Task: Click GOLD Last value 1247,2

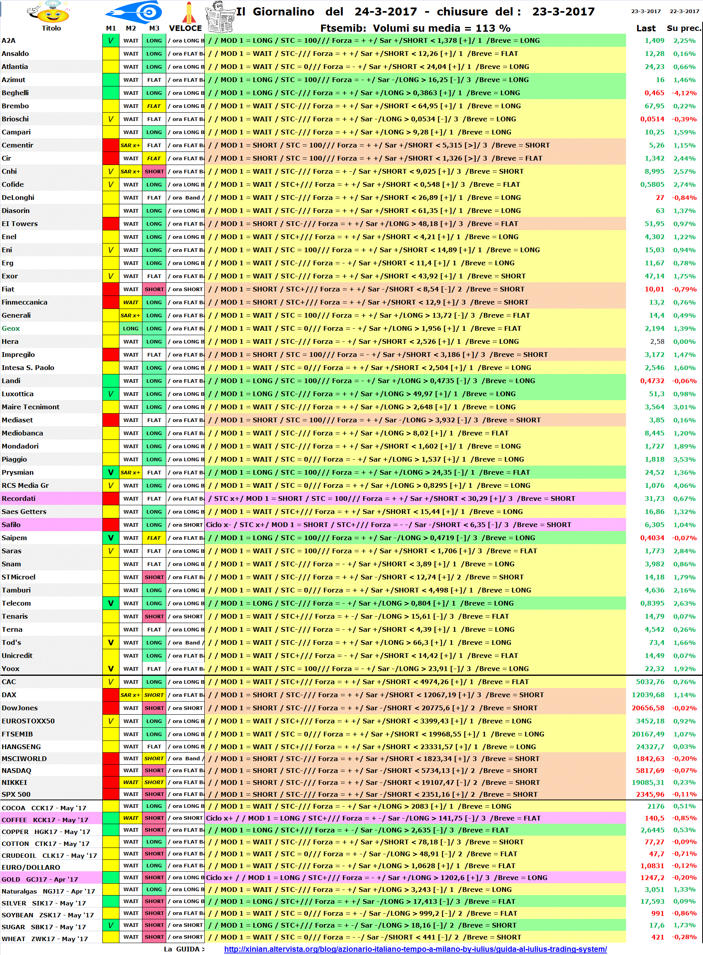Action: (652, 878)
